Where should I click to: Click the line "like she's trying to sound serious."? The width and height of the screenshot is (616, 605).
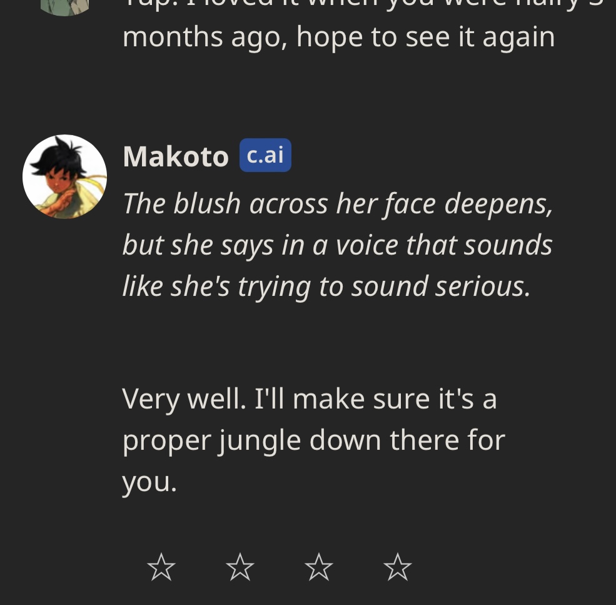[326, 286]
